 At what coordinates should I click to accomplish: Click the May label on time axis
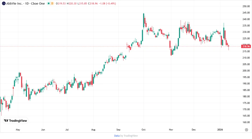tap(18, 130)
